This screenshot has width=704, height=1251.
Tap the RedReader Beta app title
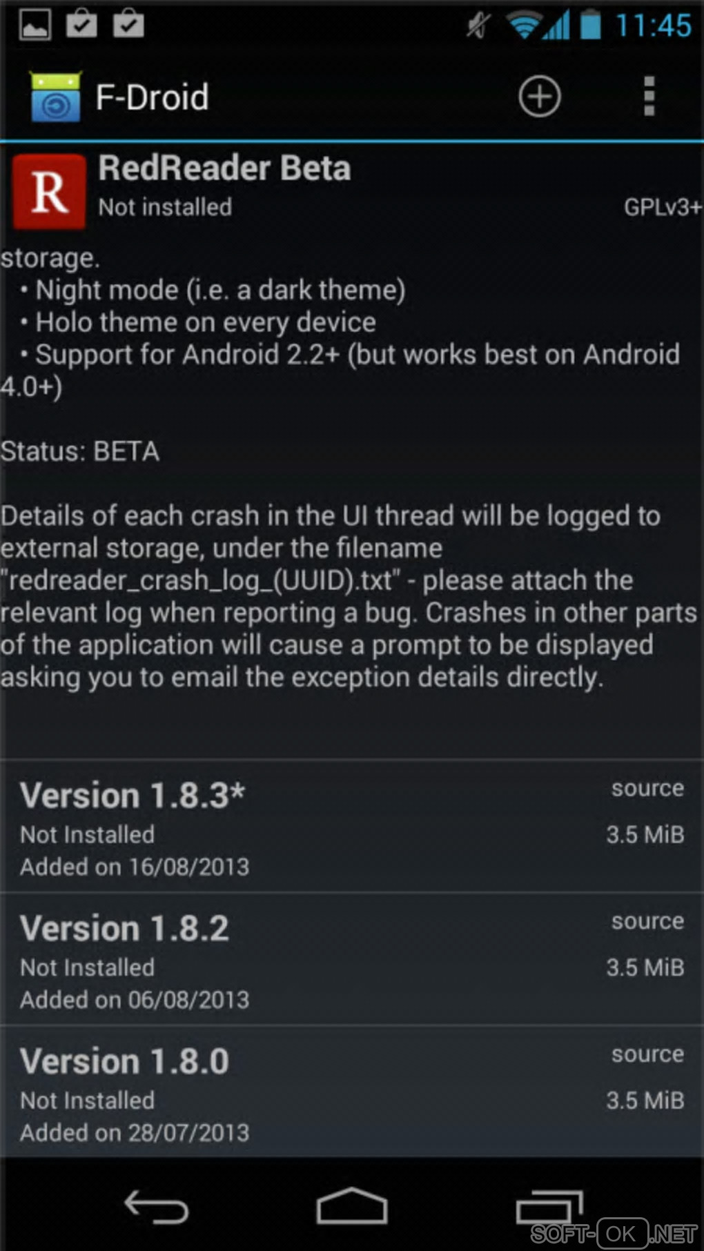point(224,168)
